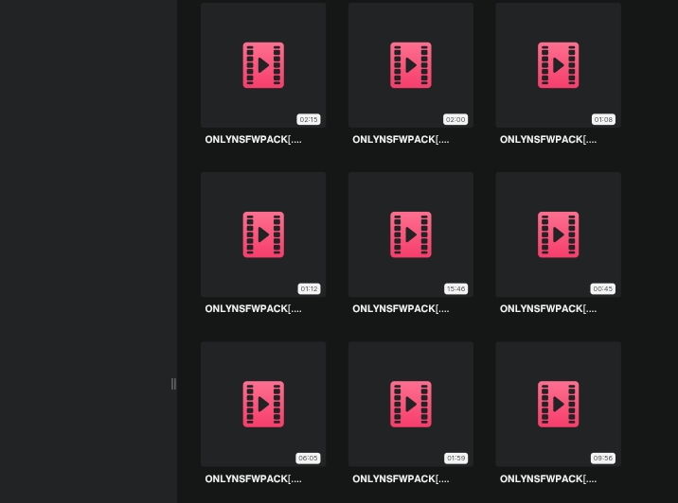Open the pink video icon of the 01:12 file
678x503 pixels.
[263, 234]
